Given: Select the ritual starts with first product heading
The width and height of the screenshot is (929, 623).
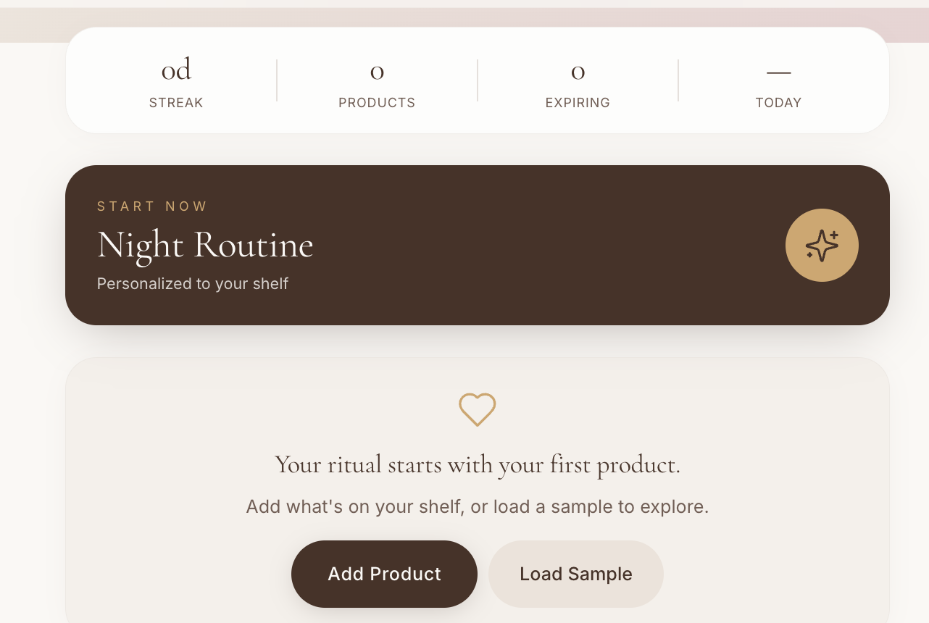Looking at the screenshot, I should (x=477, y=464).
